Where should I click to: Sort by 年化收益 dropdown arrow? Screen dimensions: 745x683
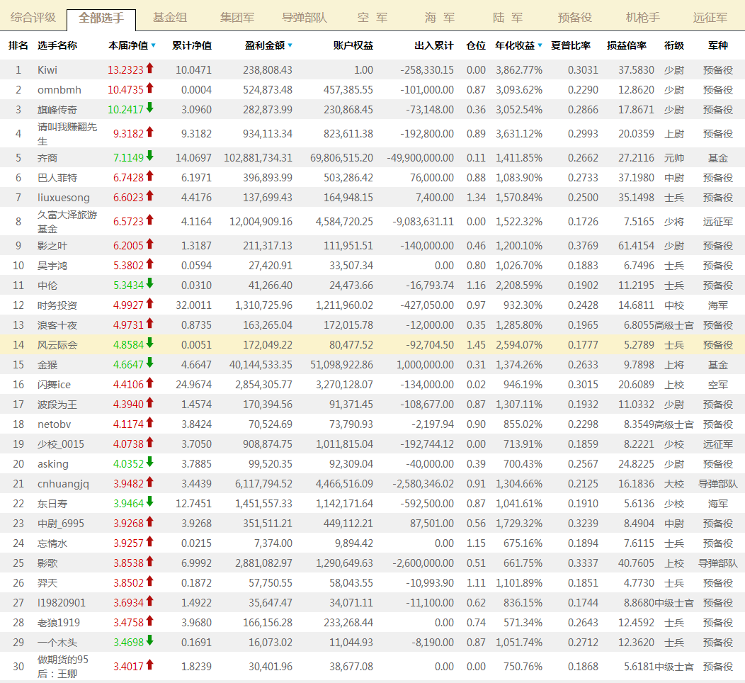pos(540,46)
